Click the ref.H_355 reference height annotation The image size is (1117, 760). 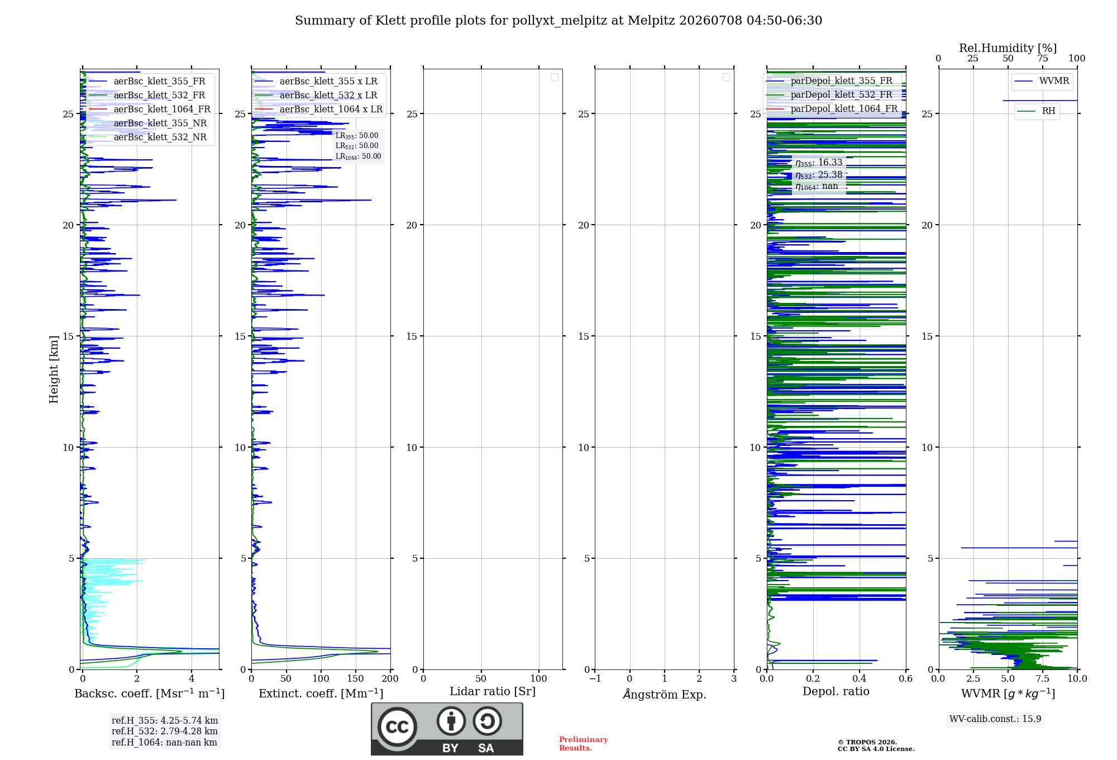click(165, 720)
